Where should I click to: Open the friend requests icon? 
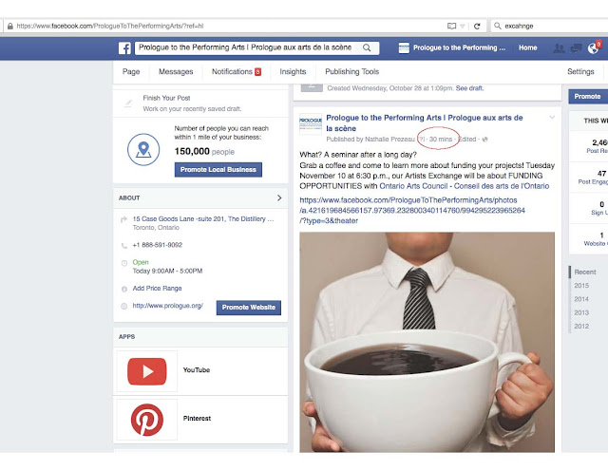click(x=559, y=48)
